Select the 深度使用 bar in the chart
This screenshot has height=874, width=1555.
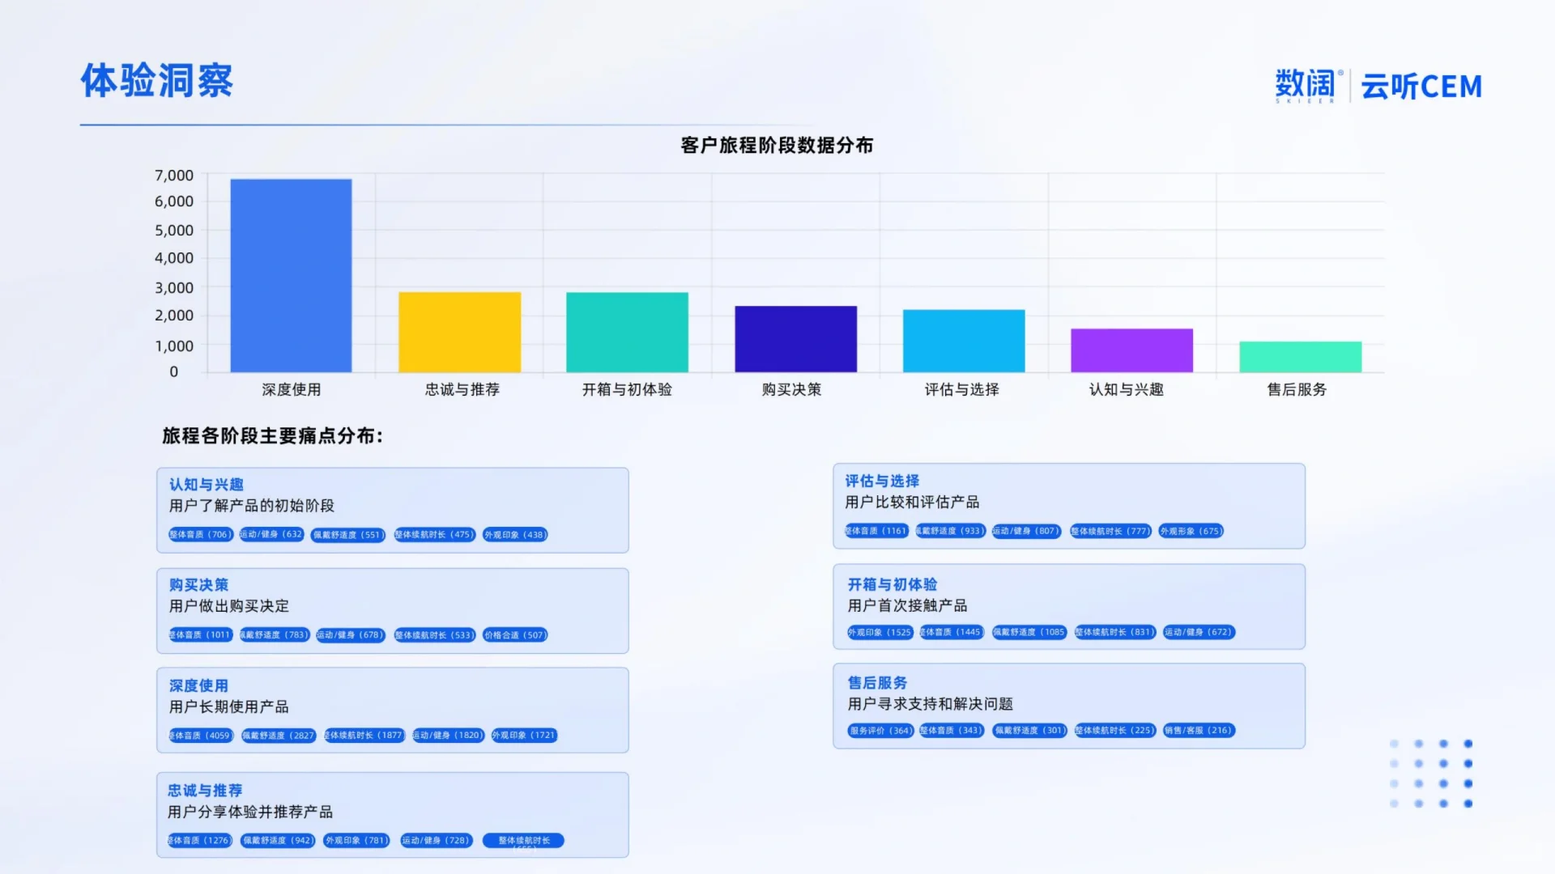click(292, 275)
